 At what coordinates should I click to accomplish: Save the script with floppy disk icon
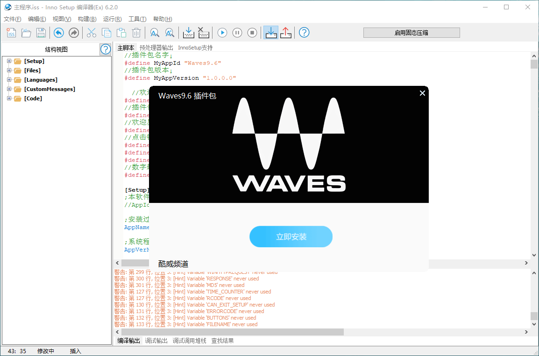[x=41, y=33]
